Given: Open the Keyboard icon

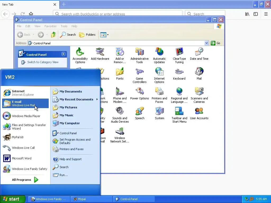Looking at the screenshot, I should (179, 73).
